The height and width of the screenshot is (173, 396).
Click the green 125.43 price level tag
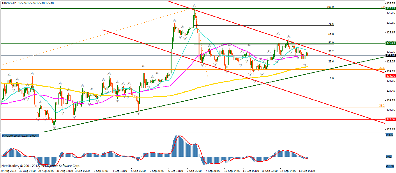click(390, 43)
